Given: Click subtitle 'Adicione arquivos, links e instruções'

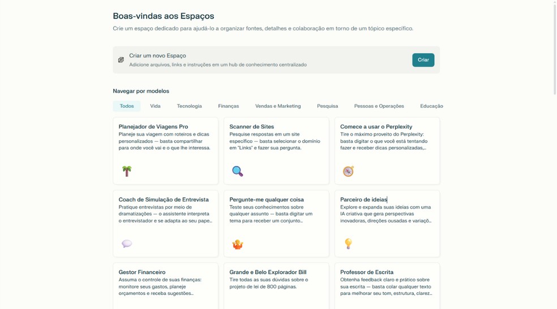Looking at the screenshot, I should click(x=218, y=65).
